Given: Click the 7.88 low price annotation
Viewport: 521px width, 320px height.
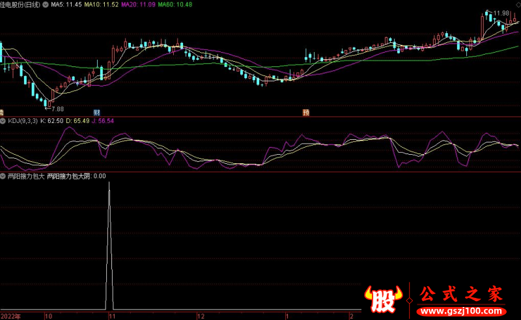Looking at the screenshot, I should [57, 109].
